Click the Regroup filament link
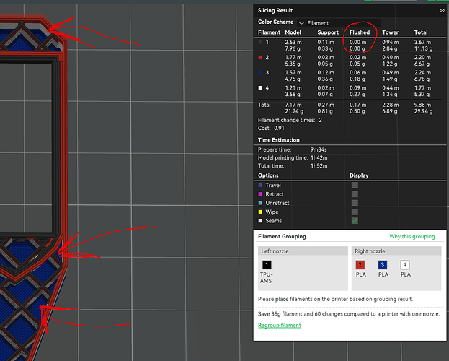The height and width of the screenshot is (361, 449). [x=280, y=326]
